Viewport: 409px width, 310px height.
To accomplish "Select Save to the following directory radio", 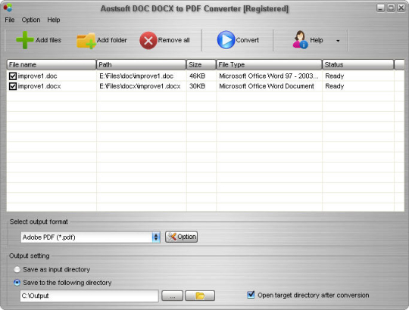I will point(17,283).
